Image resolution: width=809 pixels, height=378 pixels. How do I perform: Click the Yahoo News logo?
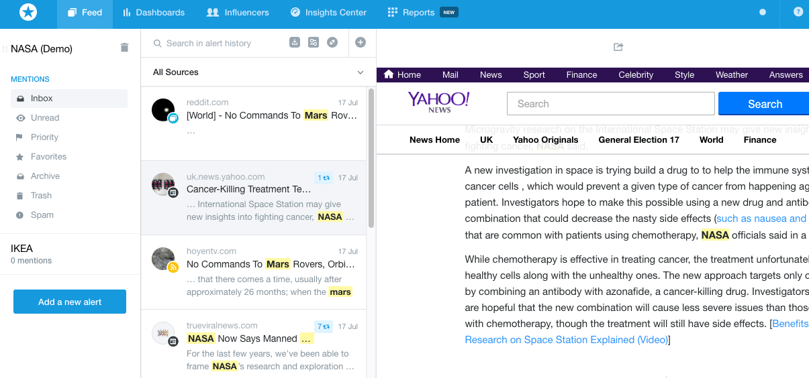coord(439,102)
